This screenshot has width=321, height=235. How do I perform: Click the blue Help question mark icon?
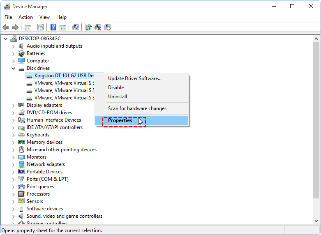coord(53,27)
